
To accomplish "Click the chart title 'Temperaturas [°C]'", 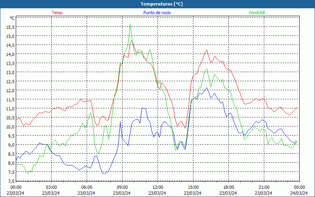I will point(161,4).
